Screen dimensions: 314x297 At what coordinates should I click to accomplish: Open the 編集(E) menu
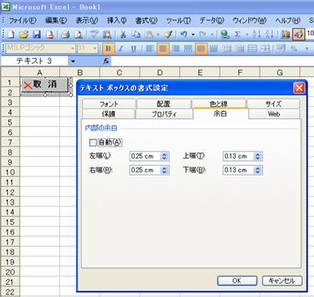[x=56, y=20]
